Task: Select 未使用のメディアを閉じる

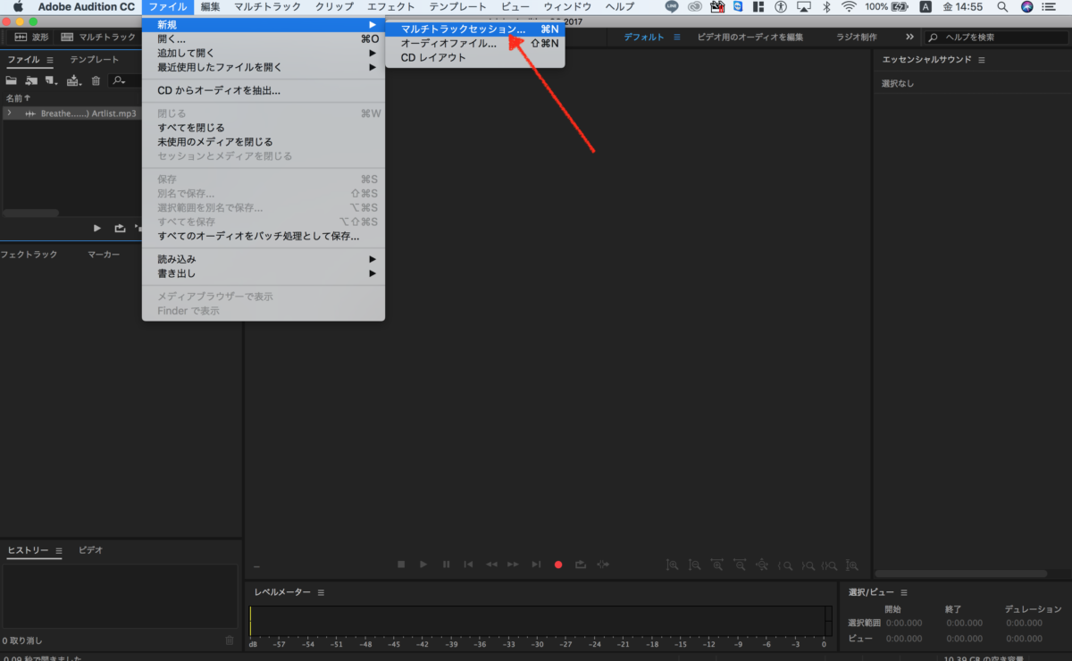Action: coord(264,141)
